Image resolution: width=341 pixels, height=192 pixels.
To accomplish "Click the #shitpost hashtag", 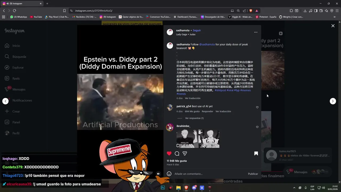I will tap(220, 90).
